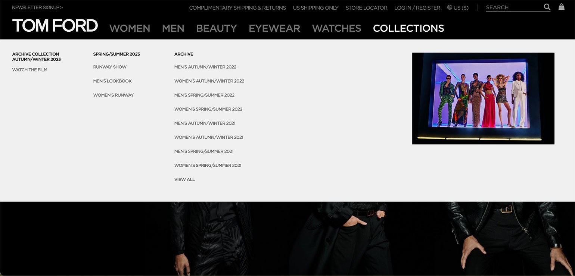
Task: Open Women's Spring/Summer 2022
Action: coord(208,109)
